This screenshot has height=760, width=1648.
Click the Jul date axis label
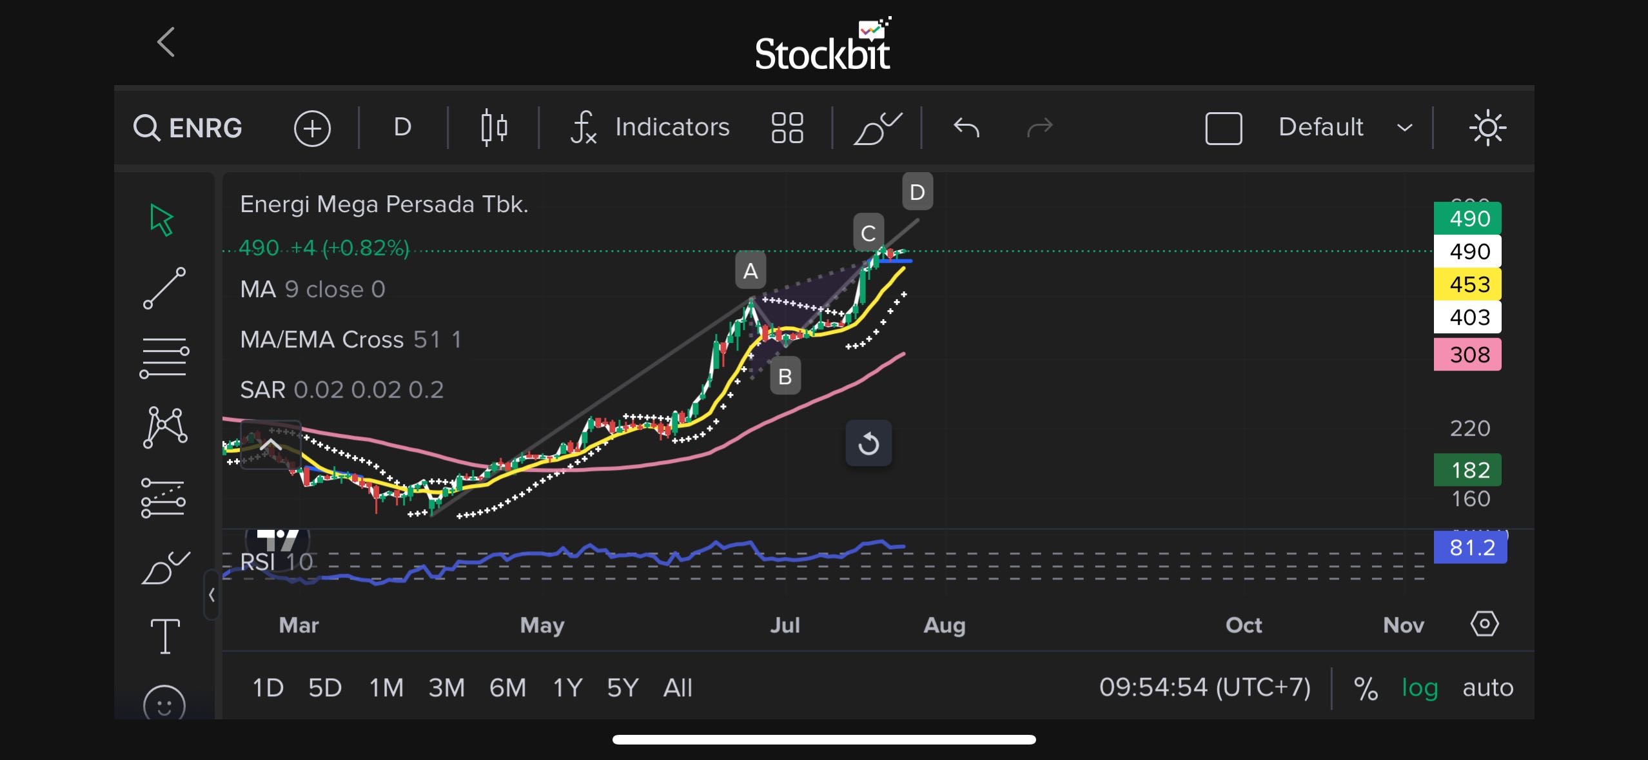[x=785, y=625]
